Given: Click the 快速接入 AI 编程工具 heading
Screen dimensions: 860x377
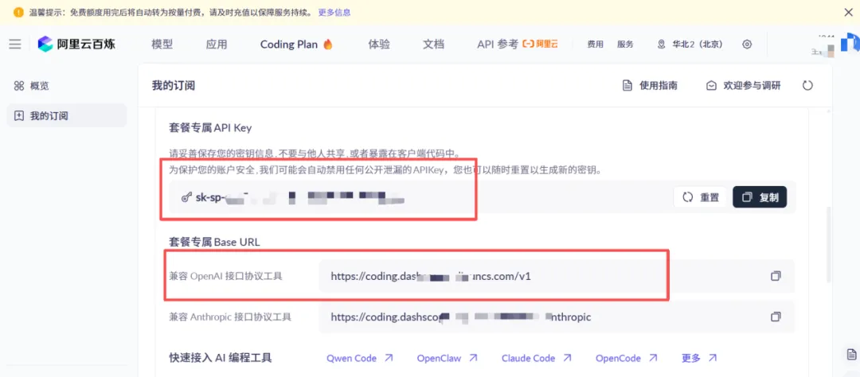Looking at the screenshot, I should coord(221,359).
